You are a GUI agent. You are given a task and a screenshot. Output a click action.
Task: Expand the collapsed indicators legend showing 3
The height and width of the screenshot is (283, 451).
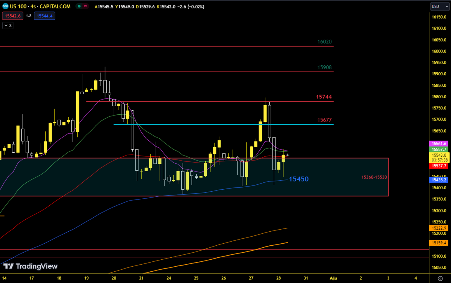point(8,26)
